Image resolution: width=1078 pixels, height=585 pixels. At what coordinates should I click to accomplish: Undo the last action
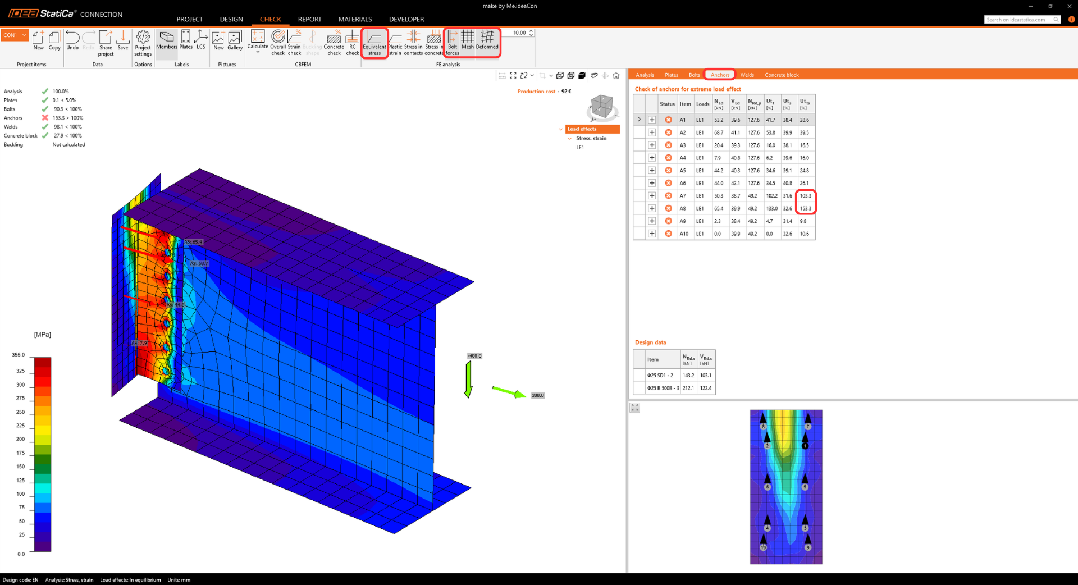[x=72, y=40]
